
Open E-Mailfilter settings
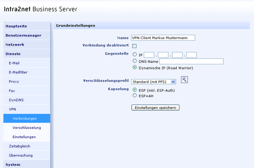pyautogui.click(x=27, y=72)
